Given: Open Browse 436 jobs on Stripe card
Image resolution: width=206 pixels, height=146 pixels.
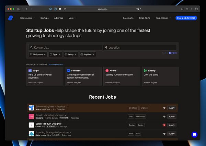Looking at the screenshot, I should pyautogui.click(x=35, y=83).
